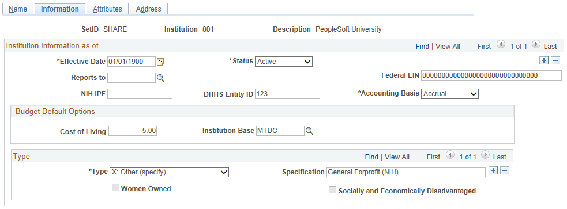
Task: Click Find in Institution Information header
Action: (x=422, y=46)
